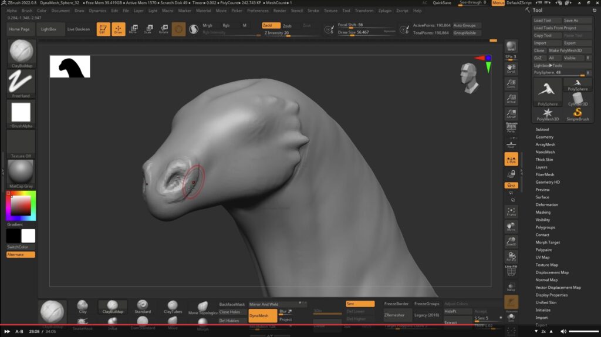Image resolution: width=601 pixels, height=337 pixels.
Task: Expand the Subtool palette section
Action: [x=542, y=129]
